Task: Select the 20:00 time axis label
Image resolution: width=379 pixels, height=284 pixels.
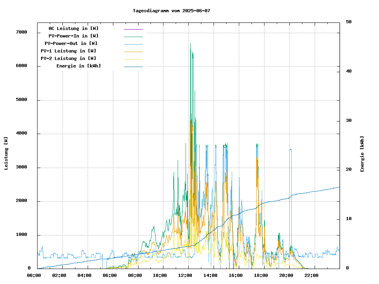Action: (286, 275)
